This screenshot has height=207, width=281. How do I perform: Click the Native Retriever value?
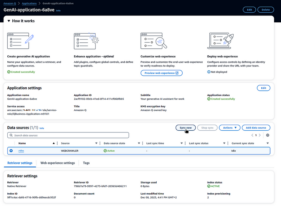point(17,186)
